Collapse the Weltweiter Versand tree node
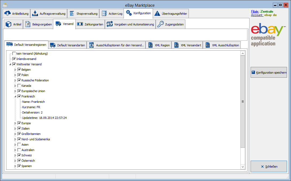This screenshot has width=291, height=181. coord(10,64)
